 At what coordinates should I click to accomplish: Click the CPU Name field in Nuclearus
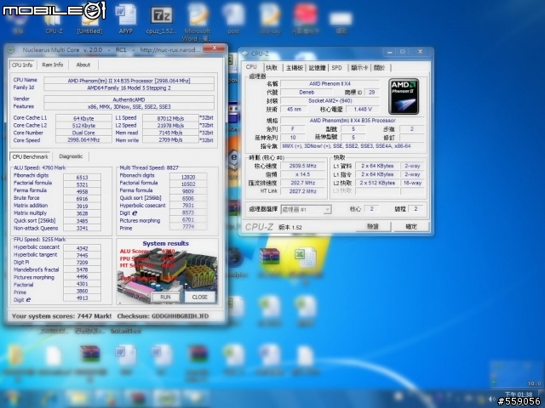129,81
